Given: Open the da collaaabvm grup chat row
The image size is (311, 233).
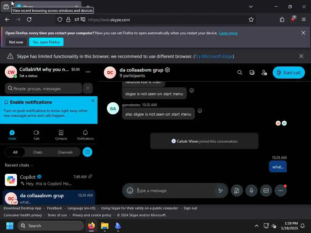Looking at the screenshot, I should (49, 198).
